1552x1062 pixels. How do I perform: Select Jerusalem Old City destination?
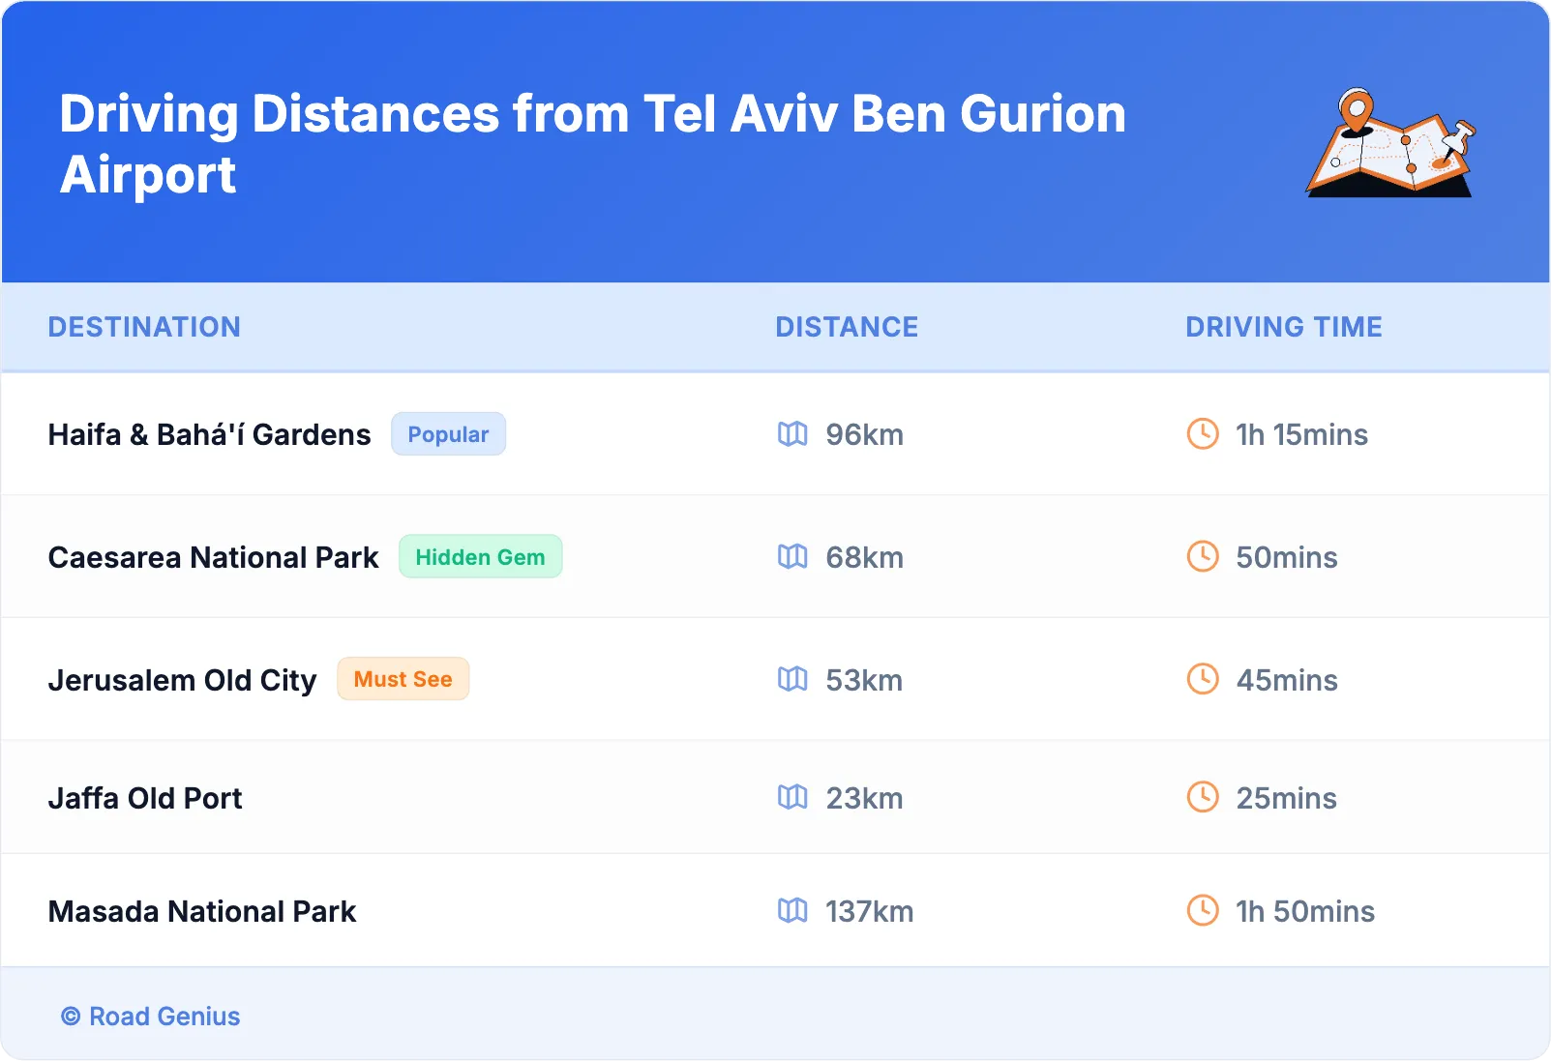point(183,681)
